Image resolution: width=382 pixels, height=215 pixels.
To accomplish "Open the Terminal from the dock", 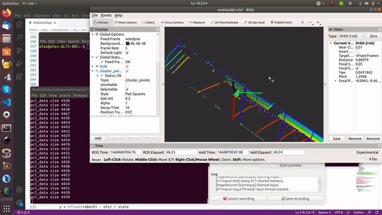I will tap(7, 128).
